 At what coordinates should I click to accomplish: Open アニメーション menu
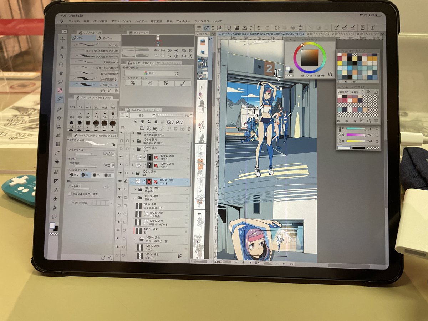pyautogui.click(x=121, y=21)
